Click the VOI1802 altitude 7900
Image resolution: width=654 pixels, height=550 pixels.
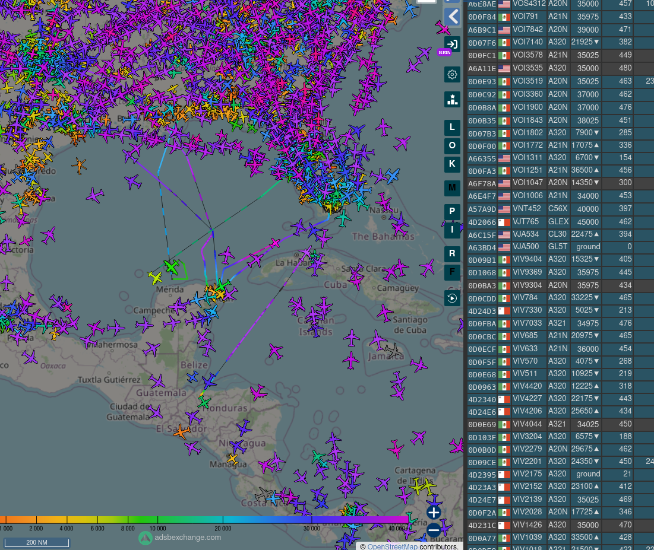click(587, 133)
